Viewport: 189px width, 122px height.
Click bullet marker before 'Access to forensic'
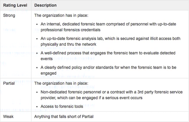click(37, 107)
